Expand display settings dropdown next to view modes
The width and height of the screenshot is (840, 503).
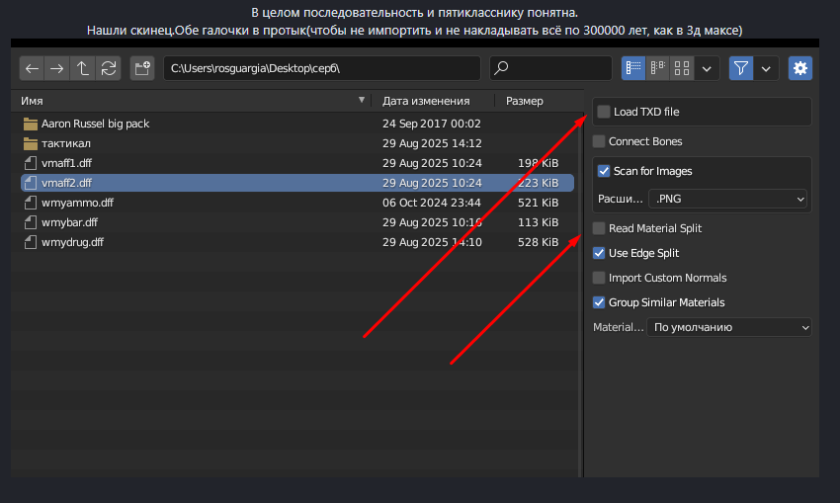pos(707,68)
